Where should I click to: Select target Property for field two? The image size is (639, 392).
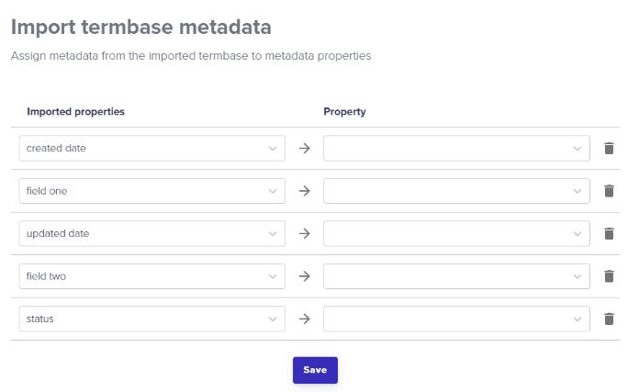point(456,276)
